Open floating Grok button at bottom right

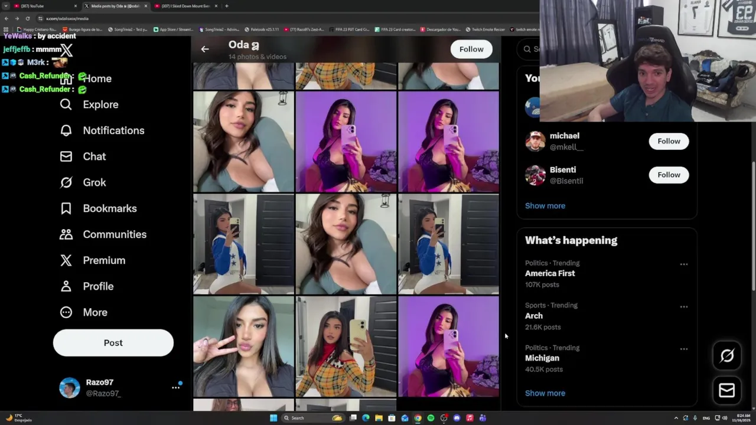coord(727,355)
